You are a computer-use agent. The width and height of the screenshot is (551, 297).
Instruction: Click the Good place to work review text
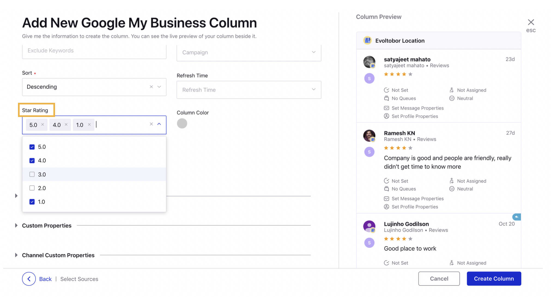point(410,248)
